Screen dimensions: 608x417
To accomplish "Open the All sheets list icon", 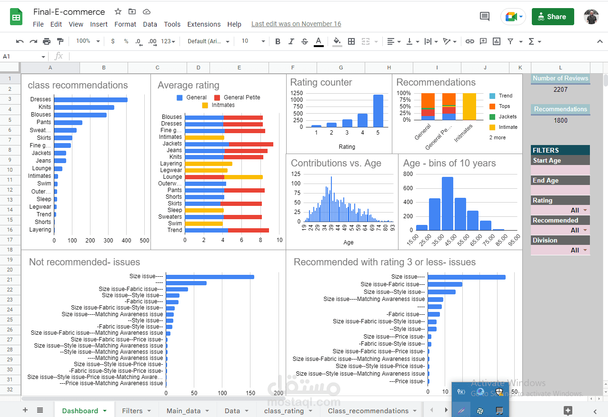I will click(x=40, y=410).
